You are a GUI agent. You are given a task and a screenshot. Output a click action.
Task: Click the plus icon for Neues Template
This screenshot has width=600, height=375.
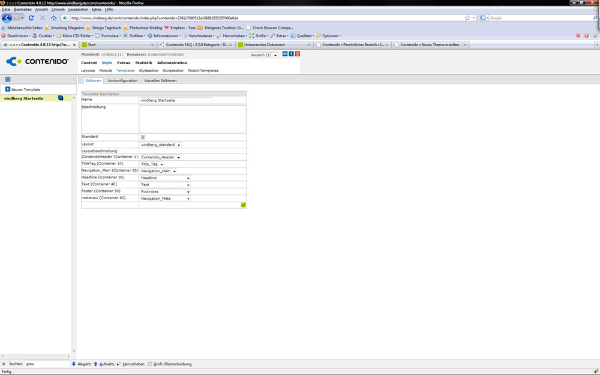click(8, 89)
